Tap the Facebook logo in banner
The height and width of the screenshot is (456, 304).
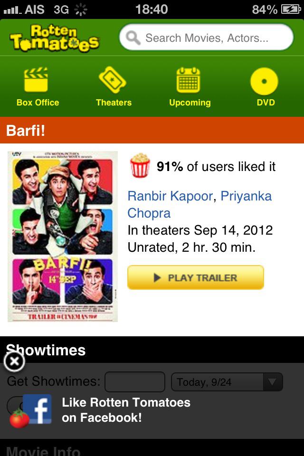[x=37, y=409]
